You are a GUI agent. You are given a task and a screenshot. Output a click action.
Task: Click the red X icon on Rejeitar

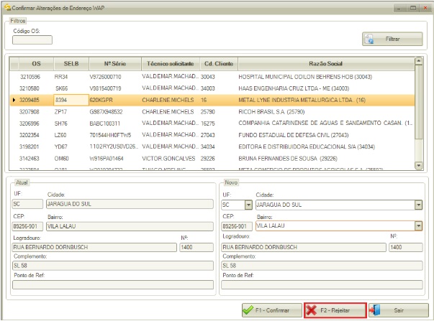click(x=312, y=310)
